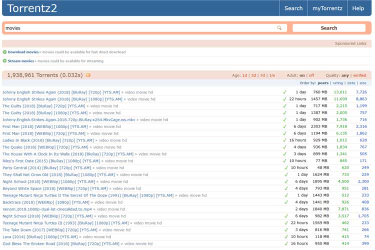Image resolution: width=375 pixels, height=250 pixels.
Task: Click the orange RSS feed icon beside torrent count
Action: [88, 75]
